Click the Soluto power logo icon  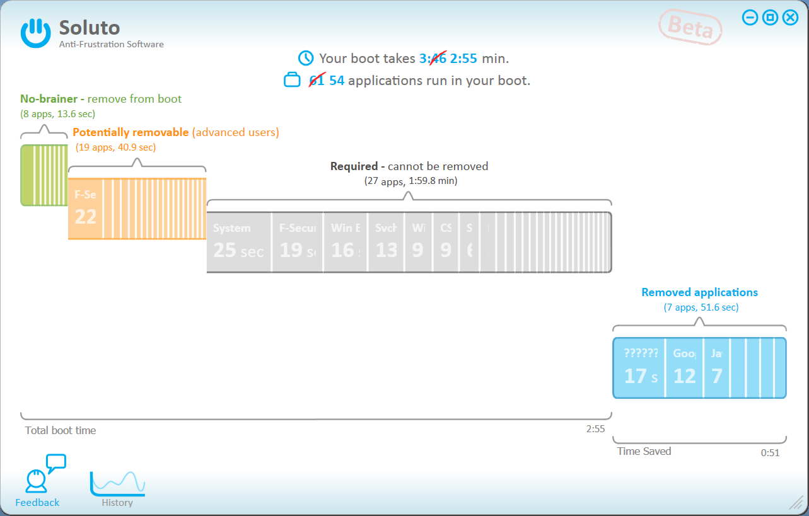35,33
